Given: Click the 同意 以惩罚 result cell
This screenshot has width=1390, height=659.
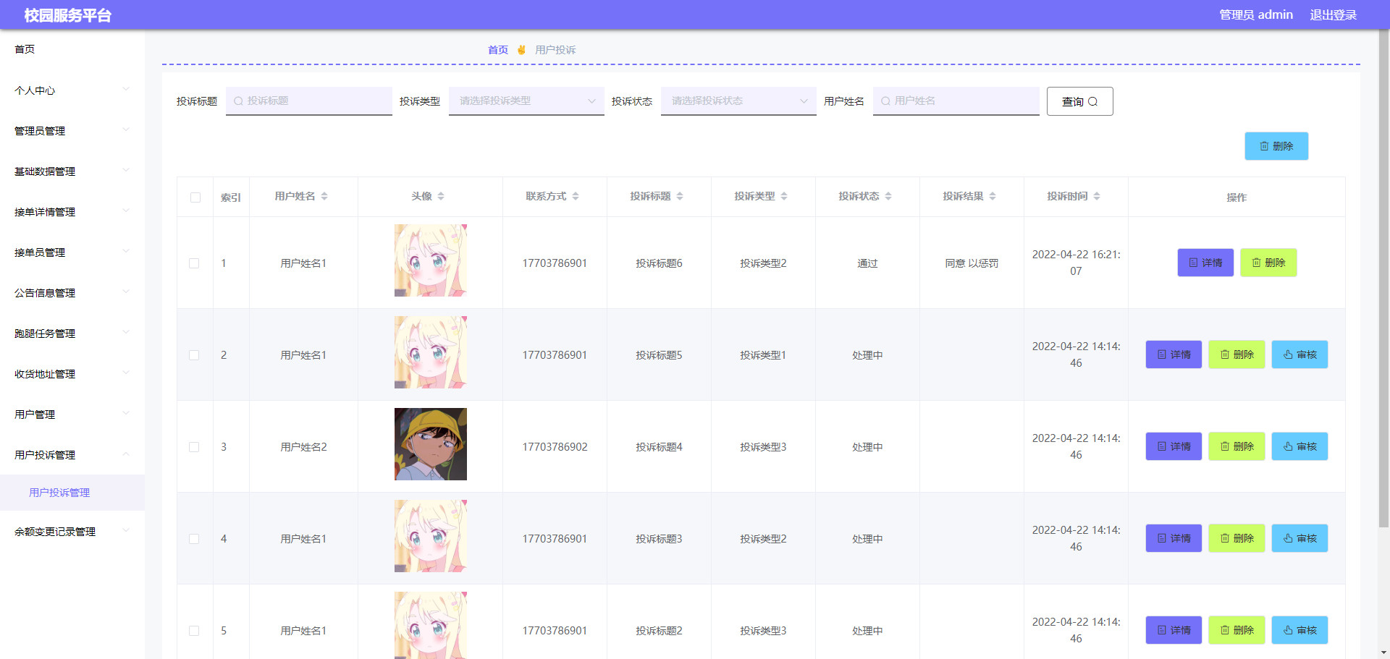Looking at the screenshot, I should [x=972, y=263].
